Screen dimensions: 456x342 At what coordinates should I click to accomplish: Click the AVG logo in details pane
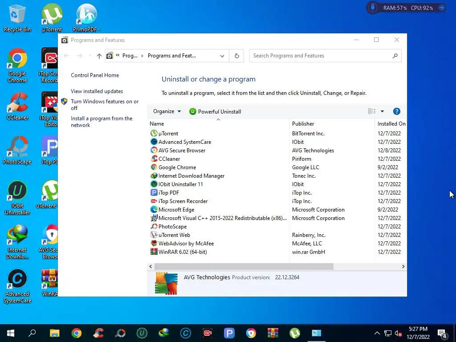coord(166,283)
